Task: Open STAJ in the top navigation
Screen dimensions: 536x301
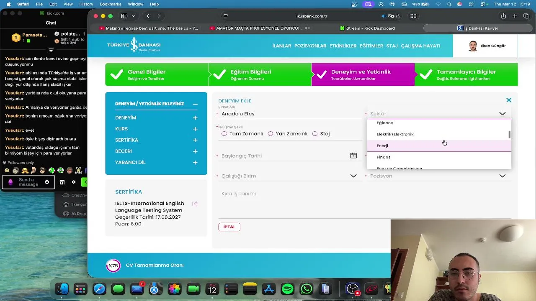Action: pyautogui.click(x=392, y=46)
